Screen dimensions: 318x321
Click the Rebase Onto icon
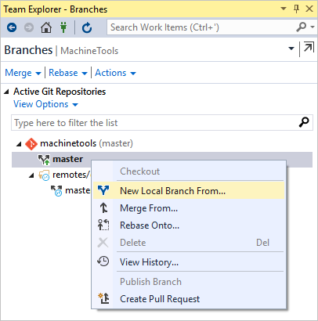click(x=103, y=225)
